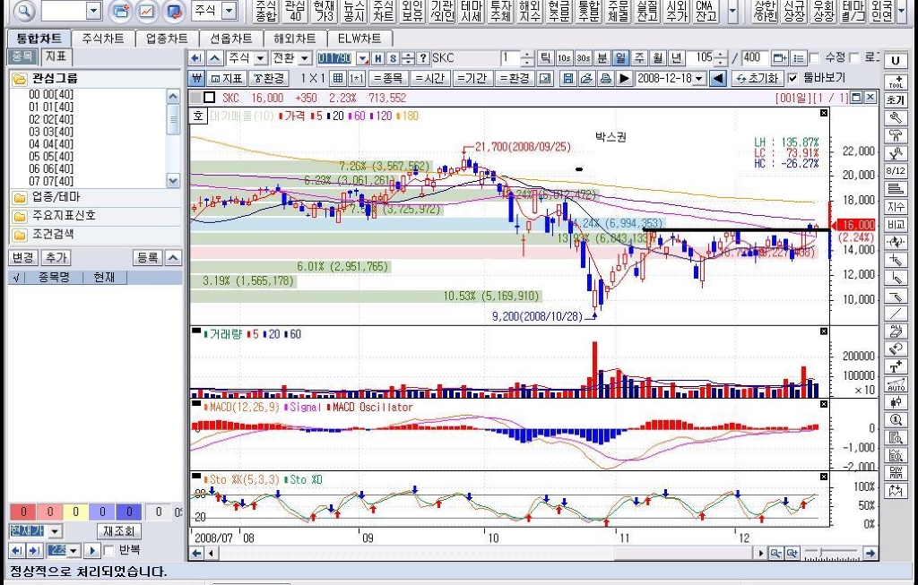Click the chart-line round icon in top toolbar
The height and width of the screenshot is (585, 918).
coord(147,11)
